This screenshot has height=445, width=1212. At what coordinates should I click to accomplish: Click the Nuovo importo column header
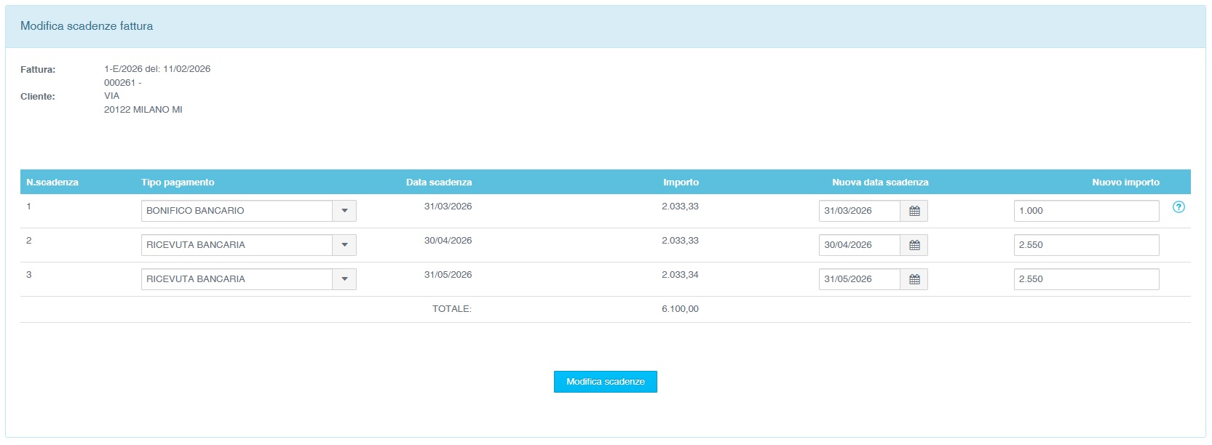(x=1125, y=183)
